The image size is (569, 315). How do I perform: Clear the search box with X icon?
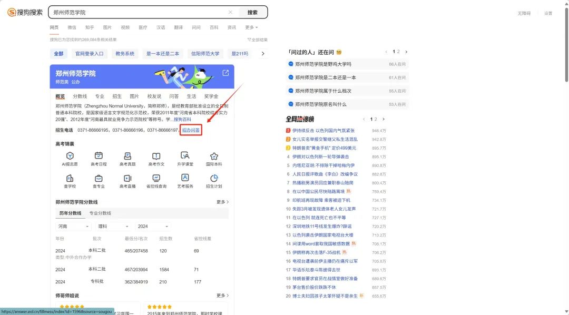(230, 12)
